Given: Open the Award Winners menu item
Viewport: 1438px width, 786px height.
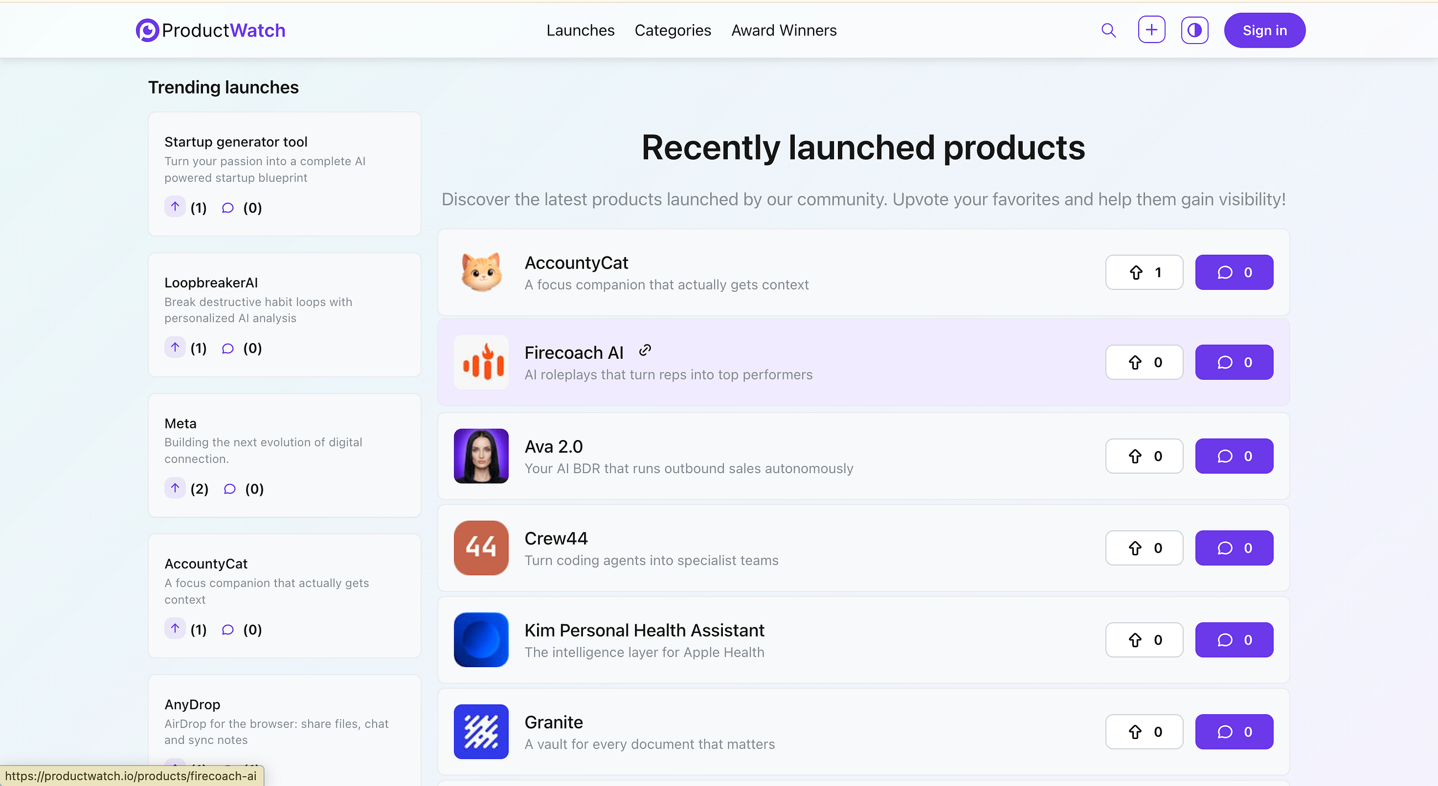Looking at the screenshot, I should click(784, 30).
